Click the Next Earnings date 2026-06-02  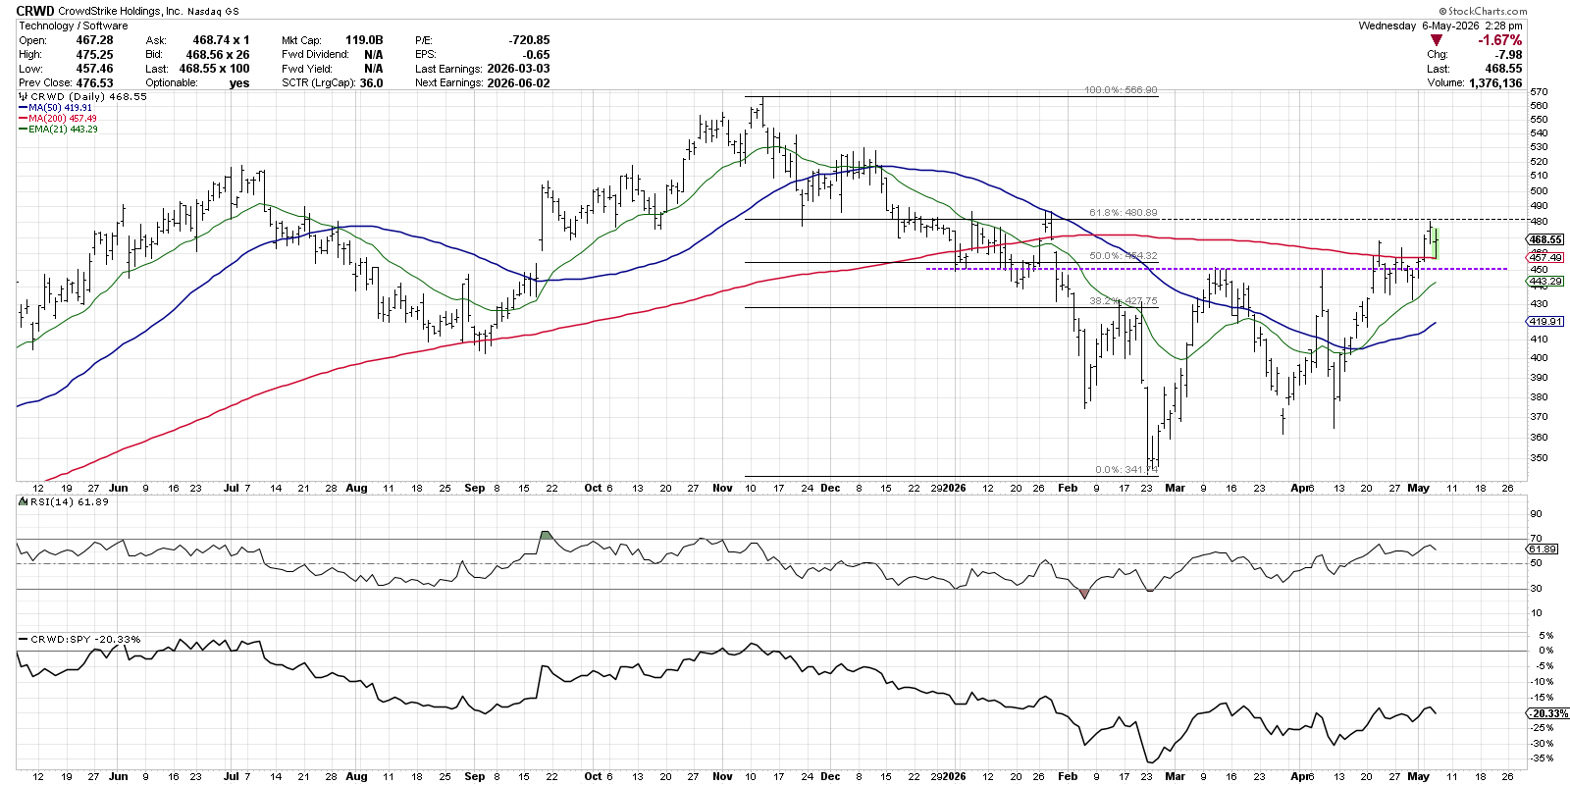coord(519,83)
